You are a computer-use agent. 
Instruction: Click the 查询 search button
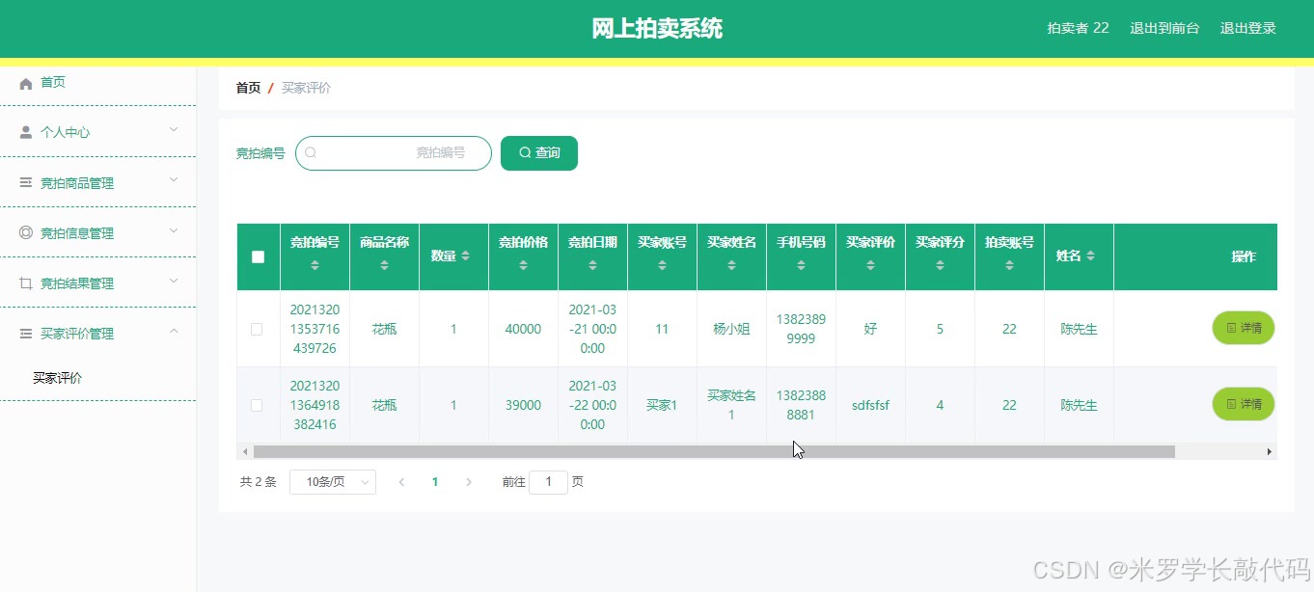click(538, 152)
